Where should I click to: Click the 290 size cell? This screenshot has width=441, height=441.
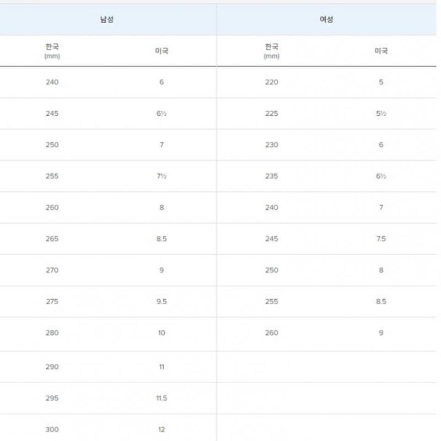(x=52, y=367)
